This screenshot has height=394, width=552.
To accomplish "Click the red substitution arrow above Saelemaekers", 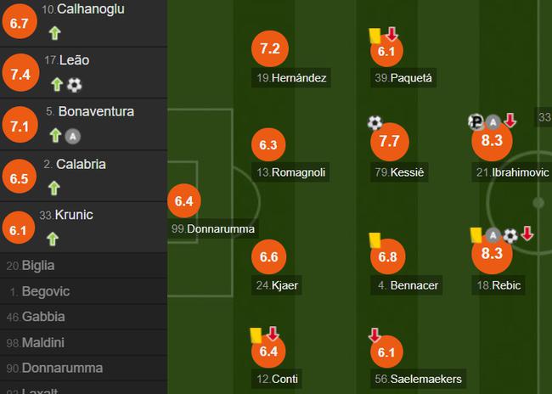I will pos(375,335).
